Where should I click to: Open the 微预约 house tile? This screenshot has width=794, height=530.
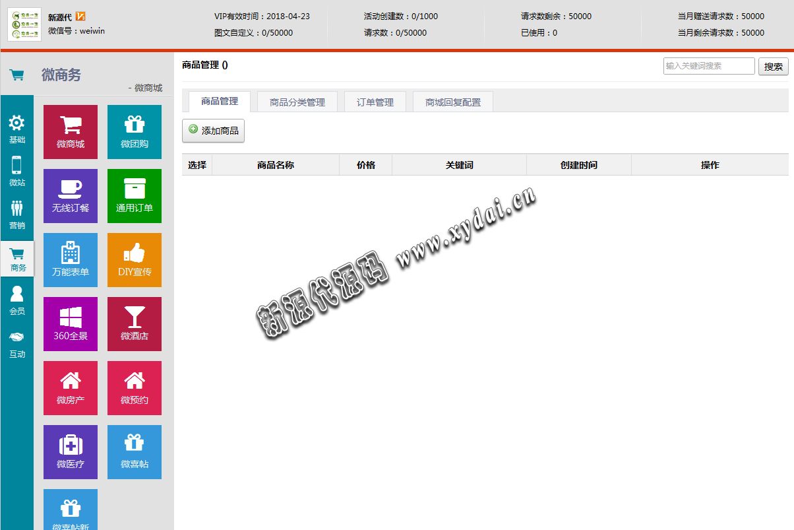(x=135, y=388)
